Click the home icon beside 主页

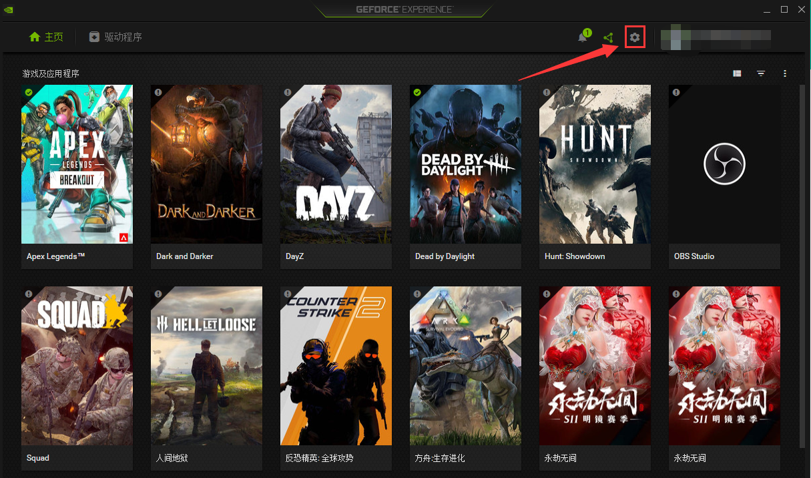pyautogui.click(x=35, y=37)
